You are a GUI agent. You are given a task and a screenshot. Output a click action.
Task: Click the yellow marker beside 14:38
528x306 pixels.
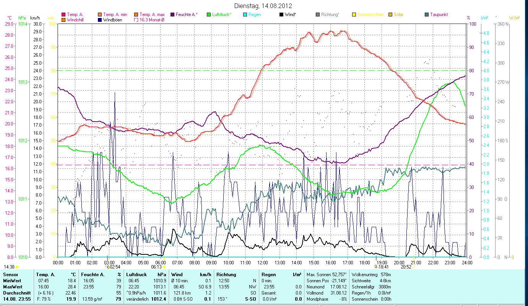(x=17, y=267)
